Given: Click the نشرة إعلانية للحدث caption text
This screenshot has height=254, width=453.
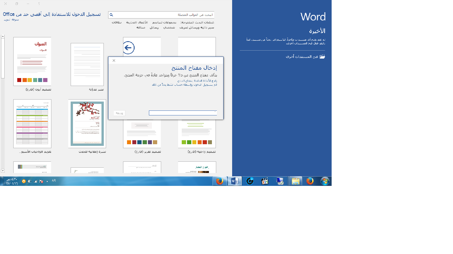Looking at the screenshot, I should [x=92, y=152].
